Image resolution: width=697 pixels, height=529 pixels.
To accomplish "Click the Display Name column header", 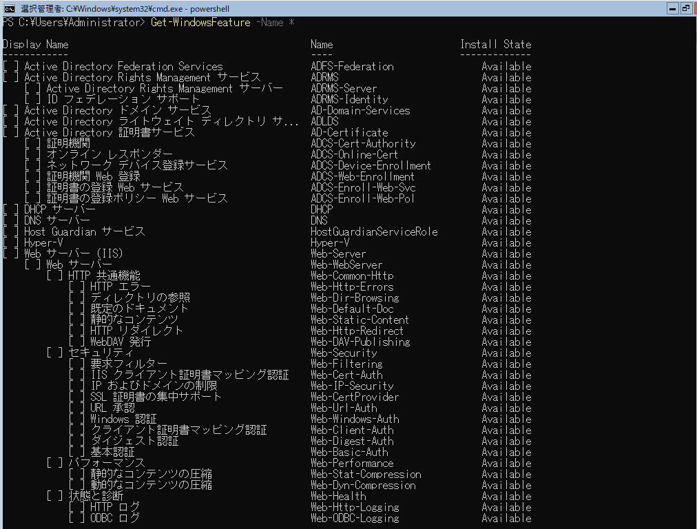I will click(36, 45).
